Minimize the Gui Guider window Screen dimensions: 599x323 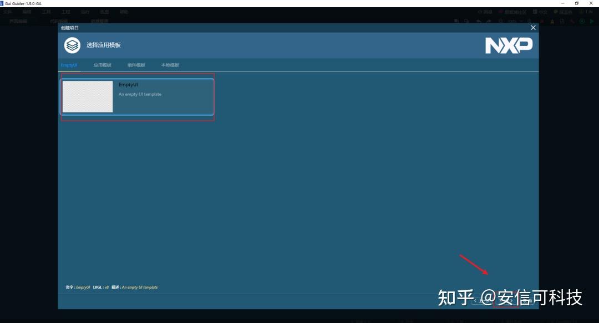coord(562,3)
